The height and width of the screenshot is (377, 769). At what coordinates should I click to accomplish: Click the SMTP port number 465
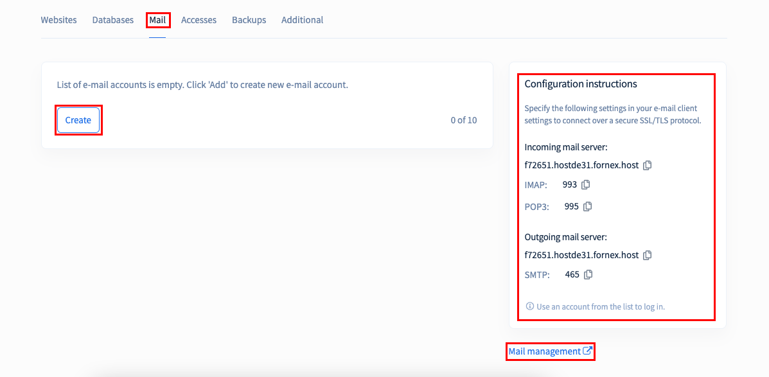(572, 274)
